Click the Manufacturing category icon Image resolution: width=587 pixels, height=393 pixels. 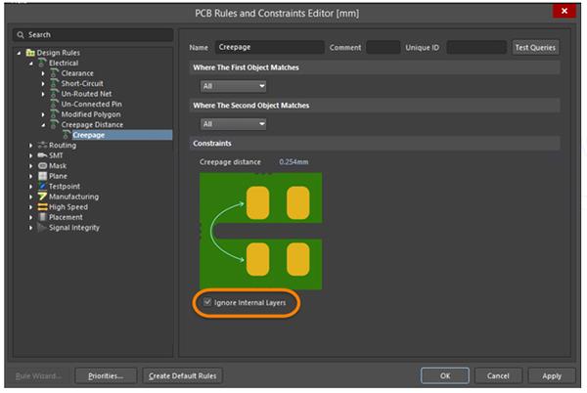(x=42, y=196)
